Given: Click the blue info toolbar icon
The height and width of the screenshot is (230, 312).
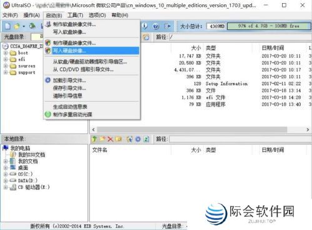Looking at the screenshot, I should (145, 26).
